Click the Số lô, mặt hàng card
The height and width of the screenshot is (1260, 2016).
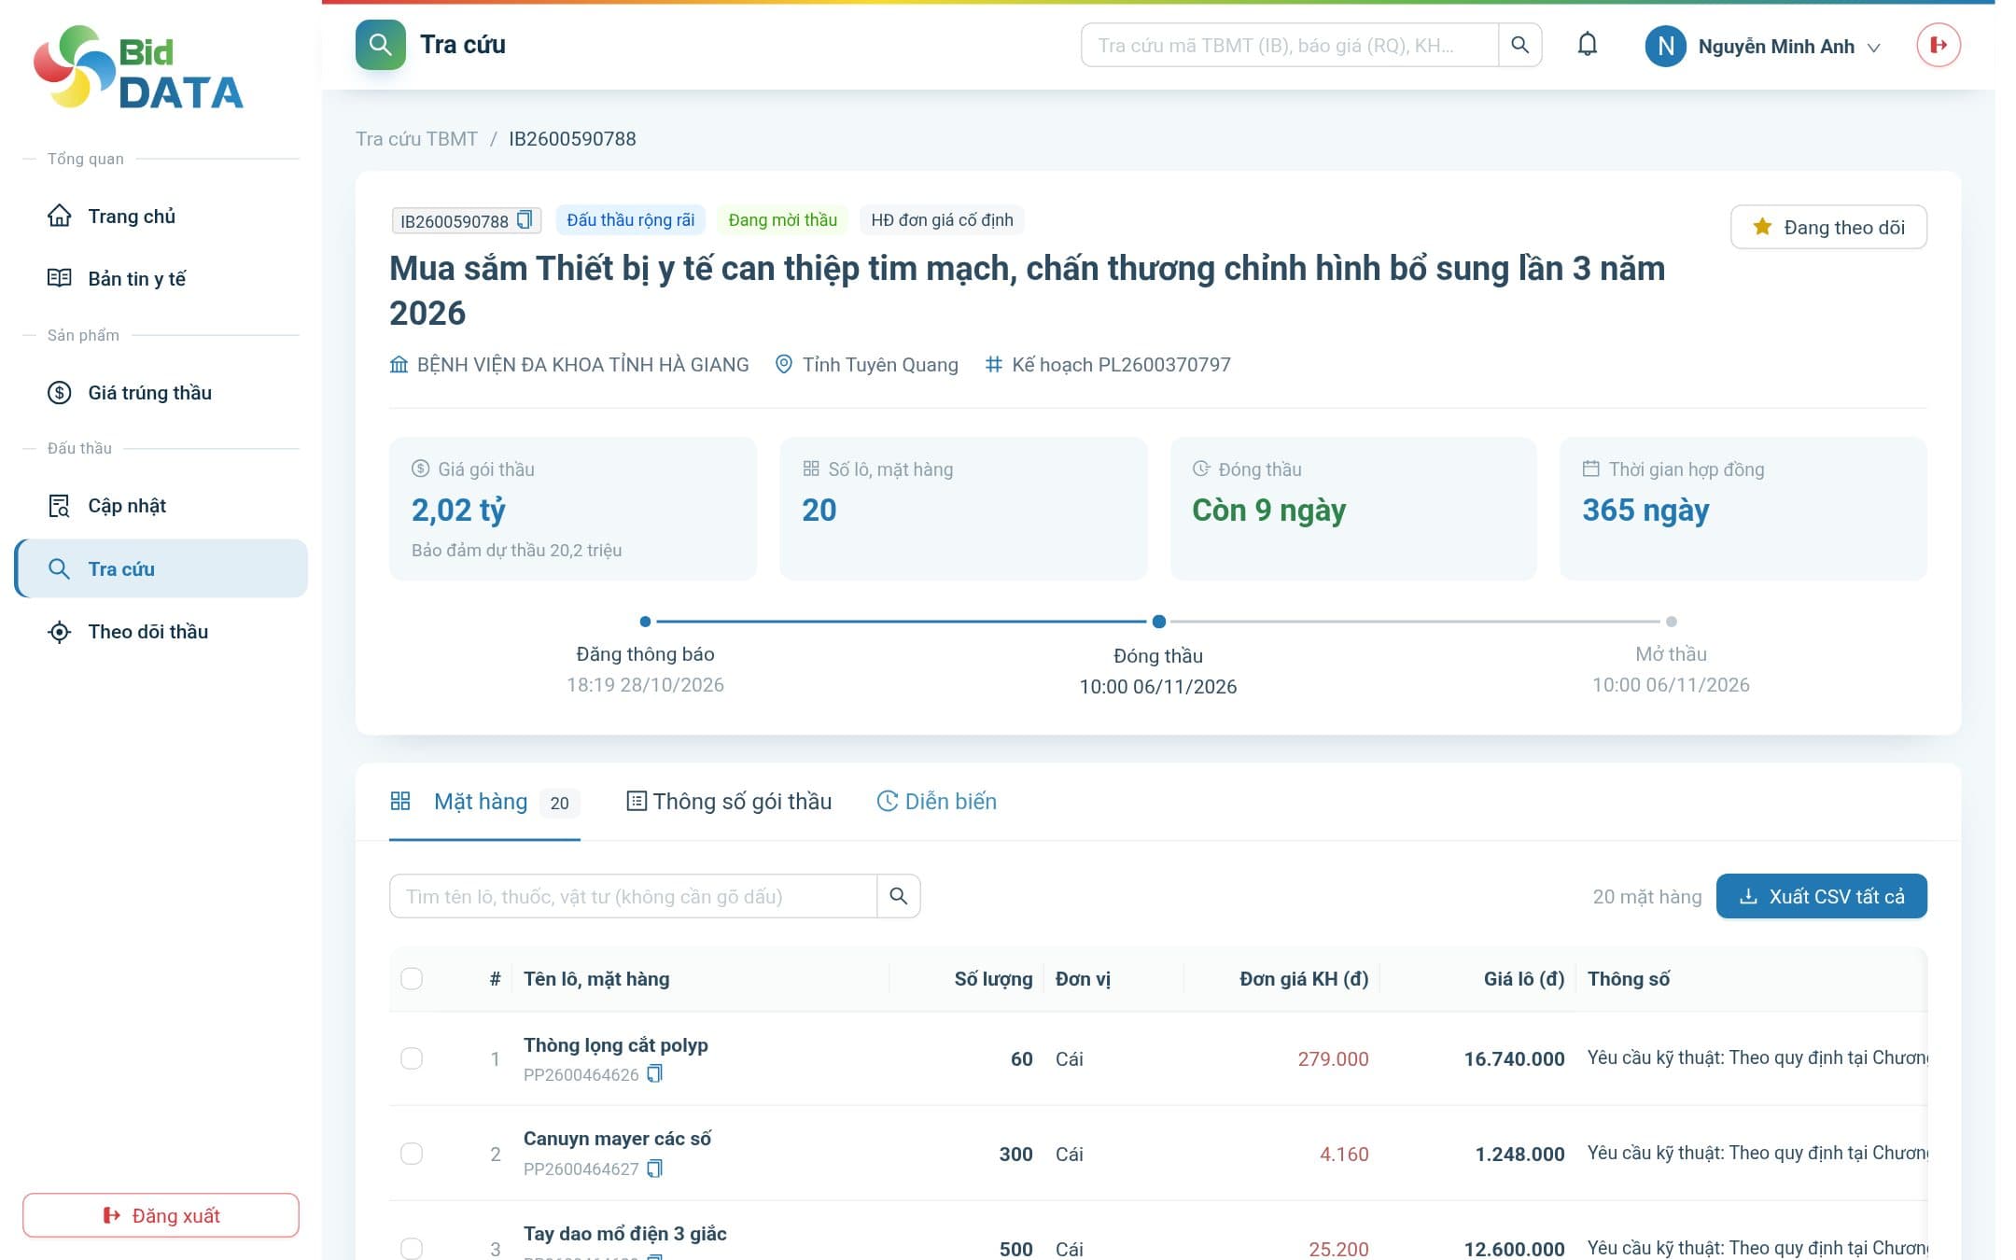click(963, 509)
